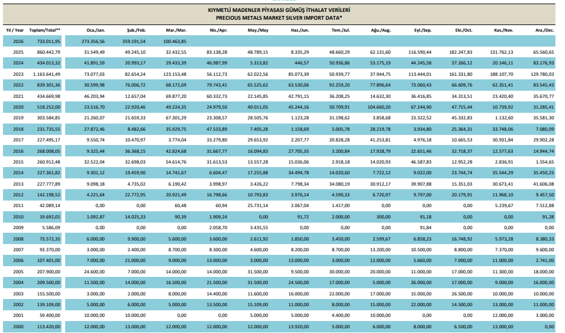The width and height of the screenshot is (565, 333).
Task: Select the "Haz./Jun." column header
Action: pyautogui.click(x=300, y=29)
